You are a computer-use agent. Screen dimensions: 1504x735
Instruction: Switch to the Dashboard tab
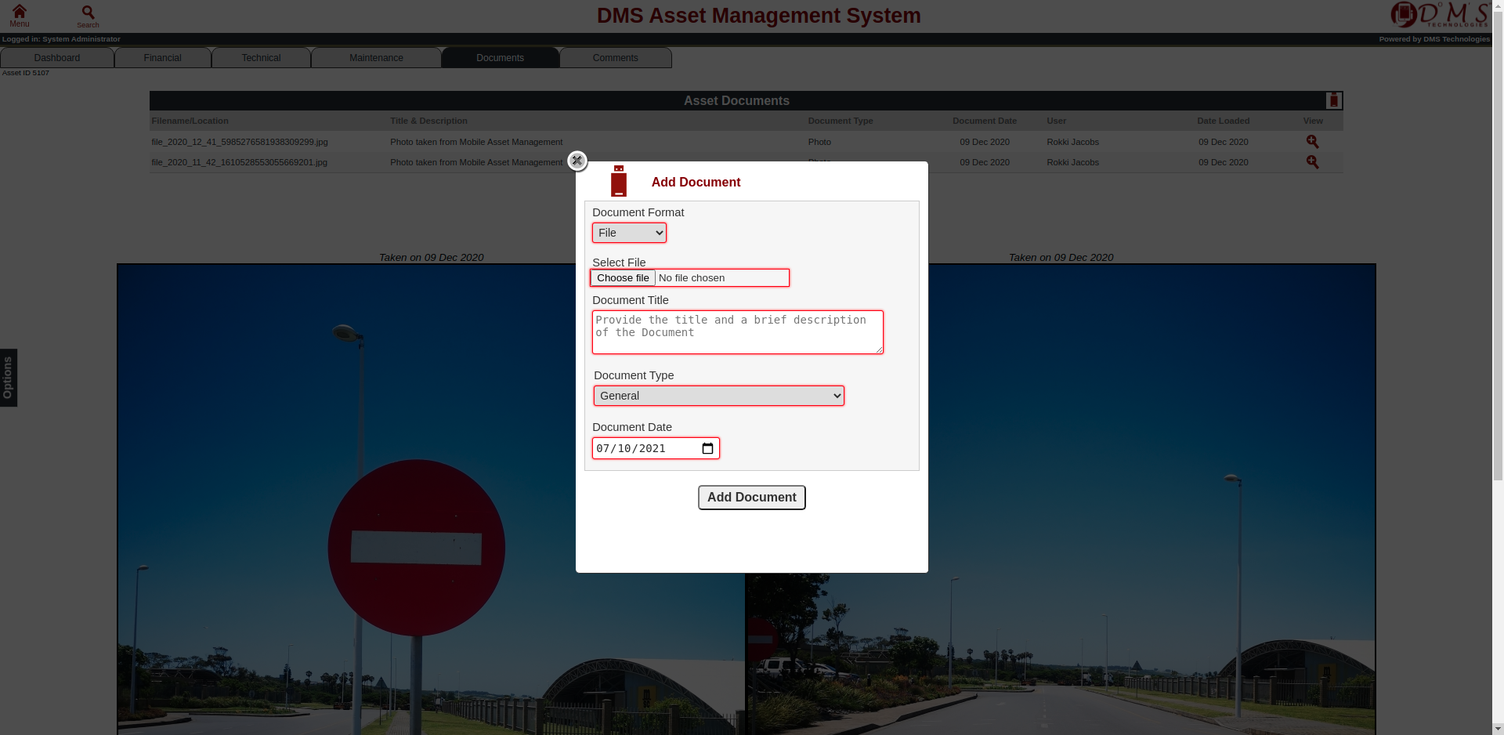point(57,58)
